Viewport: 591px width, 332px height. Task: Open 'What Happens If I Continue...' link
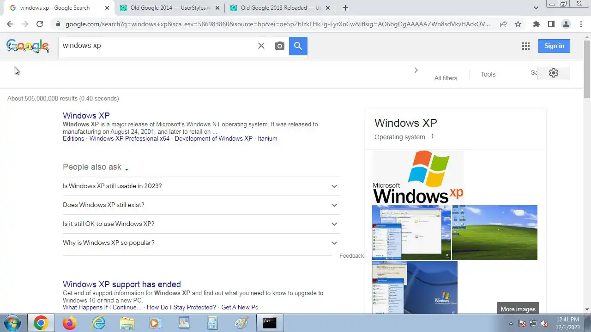click(x=102, y=307)
